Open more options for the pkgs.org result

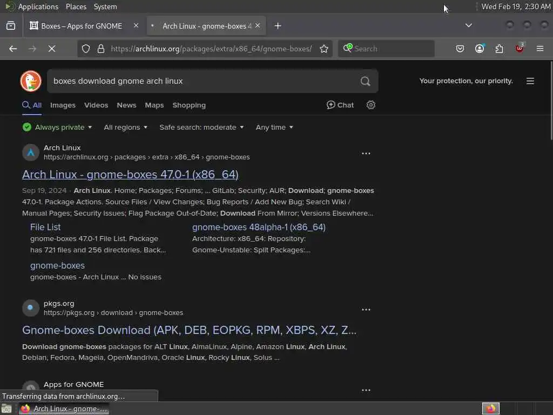[x=366, y=309]
